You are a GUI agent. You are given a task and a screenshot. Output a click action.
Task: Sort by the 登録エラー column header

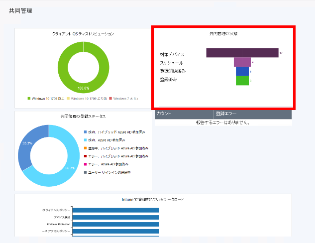(252, 114)
